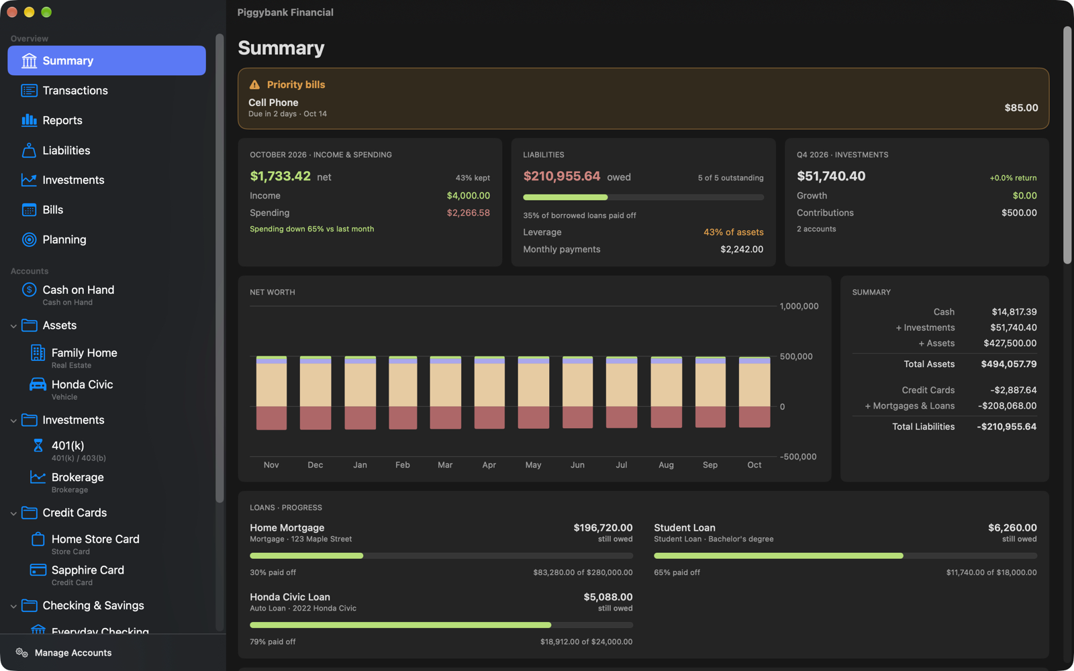The width and height of the screenshot is (1074, 671).
Task: Click the Priority bills warning triangle icon
Action: (254, 85)
